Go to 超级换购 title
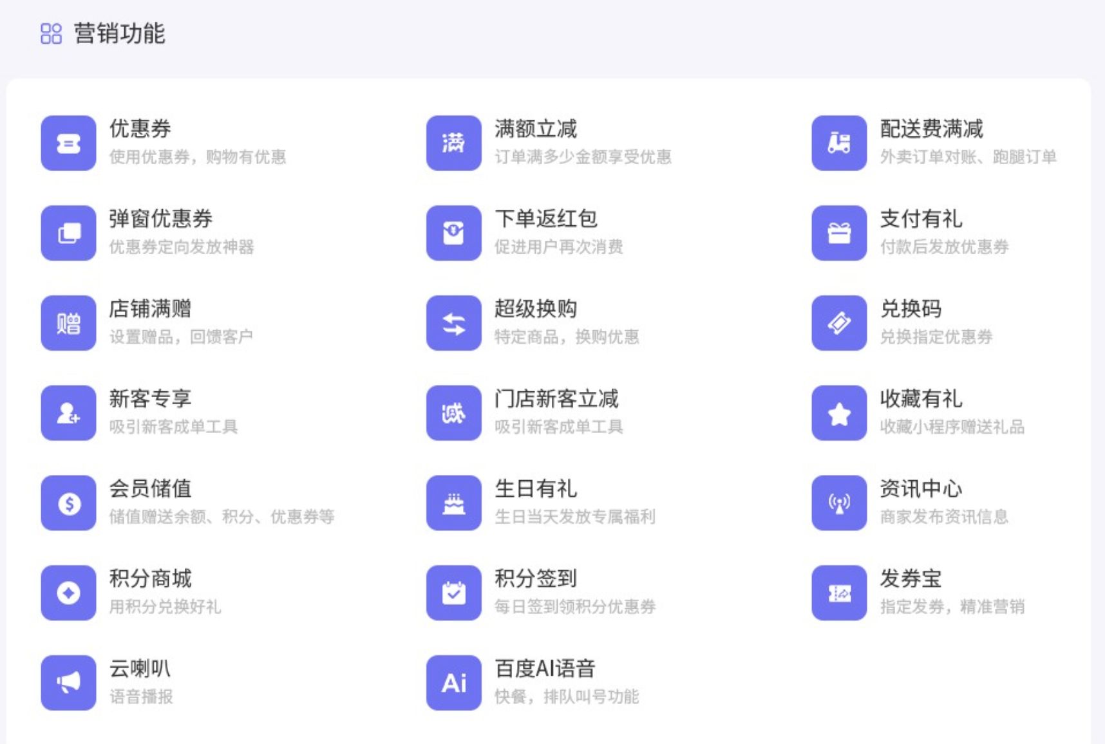Viewport: 1105px width, 744px height. point(536,309)
